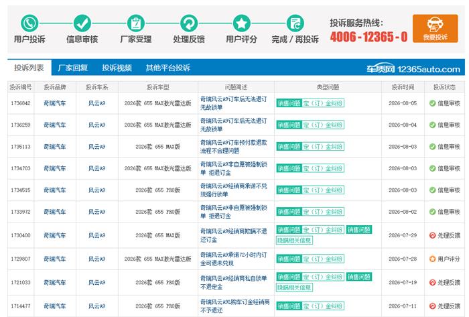469x317 pixels.
Task: Click 定(订)金纠纷 tag in row 1735113
Action: [323, 147]
